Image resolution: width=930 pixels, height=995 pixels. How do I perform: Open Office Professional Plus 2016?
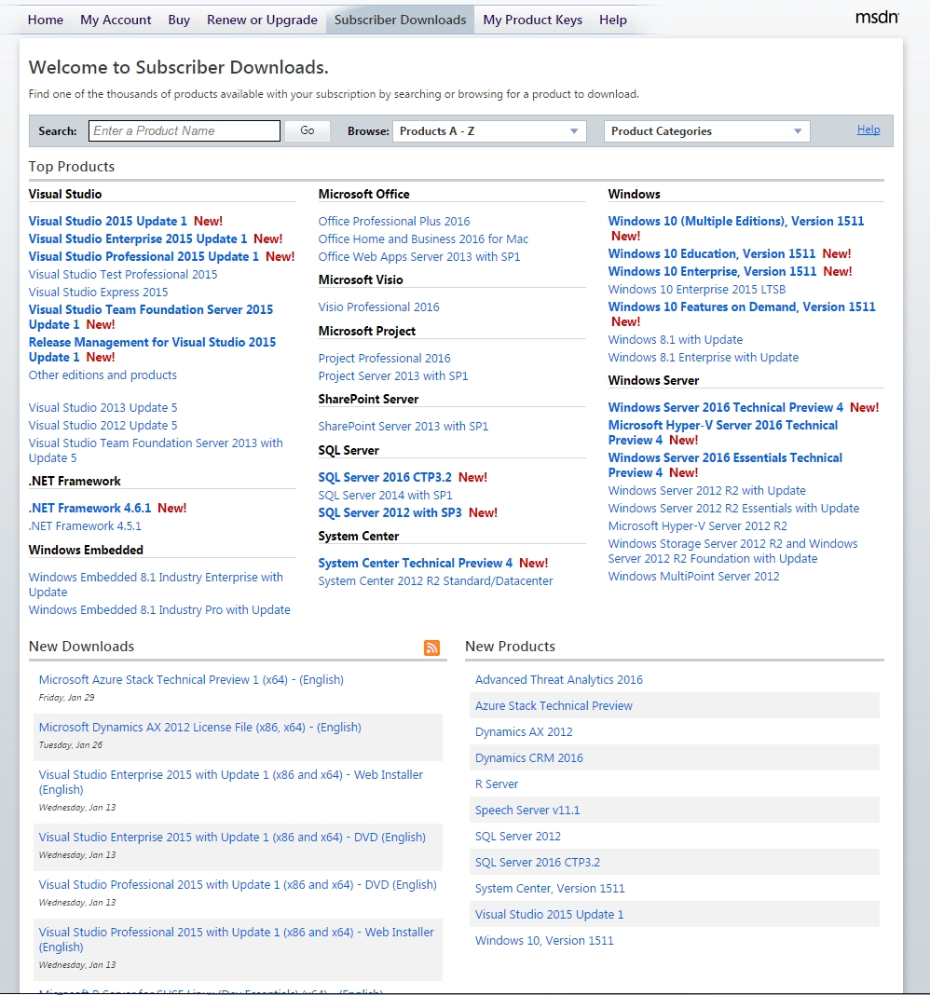point(393,222)
